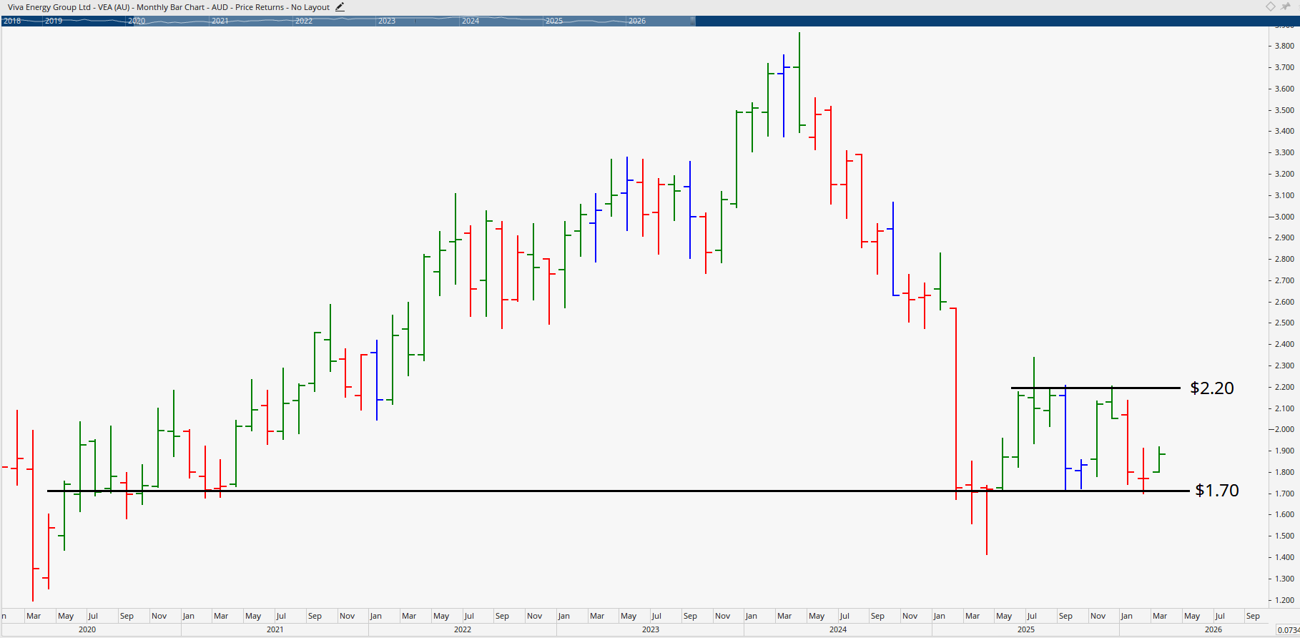Click the 2.500 label on the price axis

pos(1284,323)
